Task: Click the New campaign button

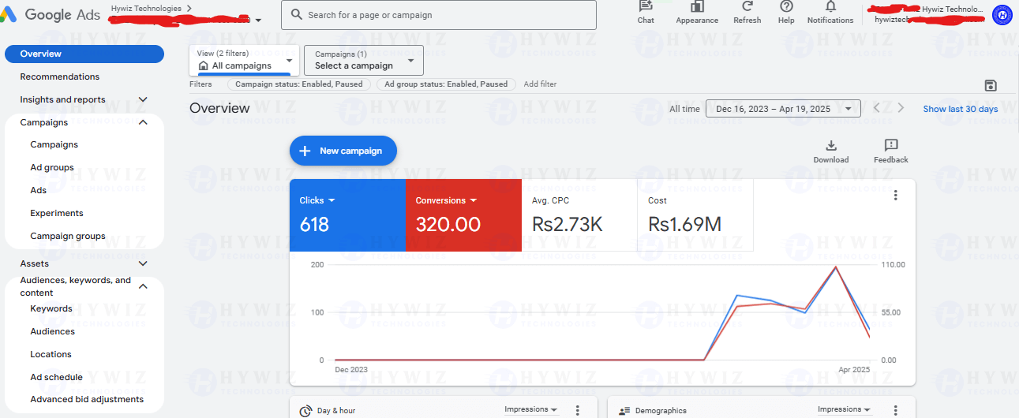Action: coord(343,151)
